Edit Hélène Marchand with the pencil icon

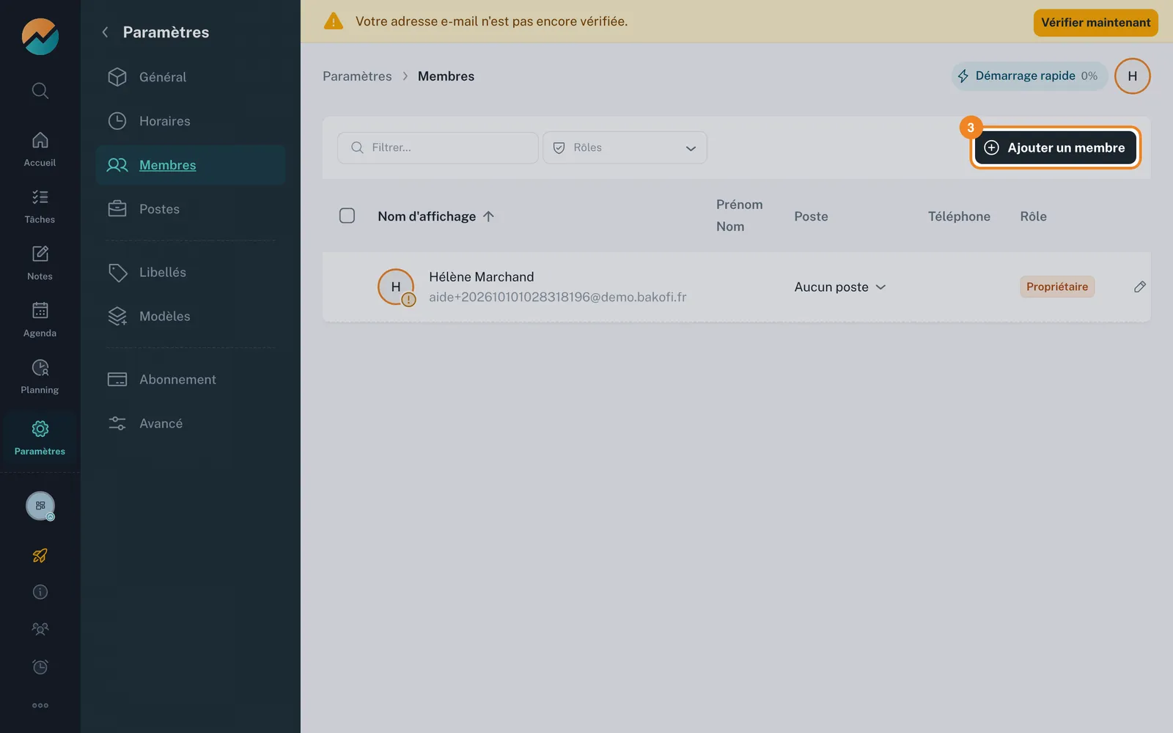point(1139,287)
